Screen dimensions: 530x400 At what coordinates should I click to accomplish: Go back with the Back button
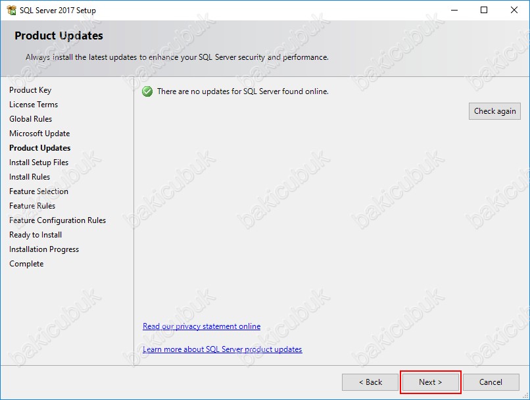tap(370, 382)
